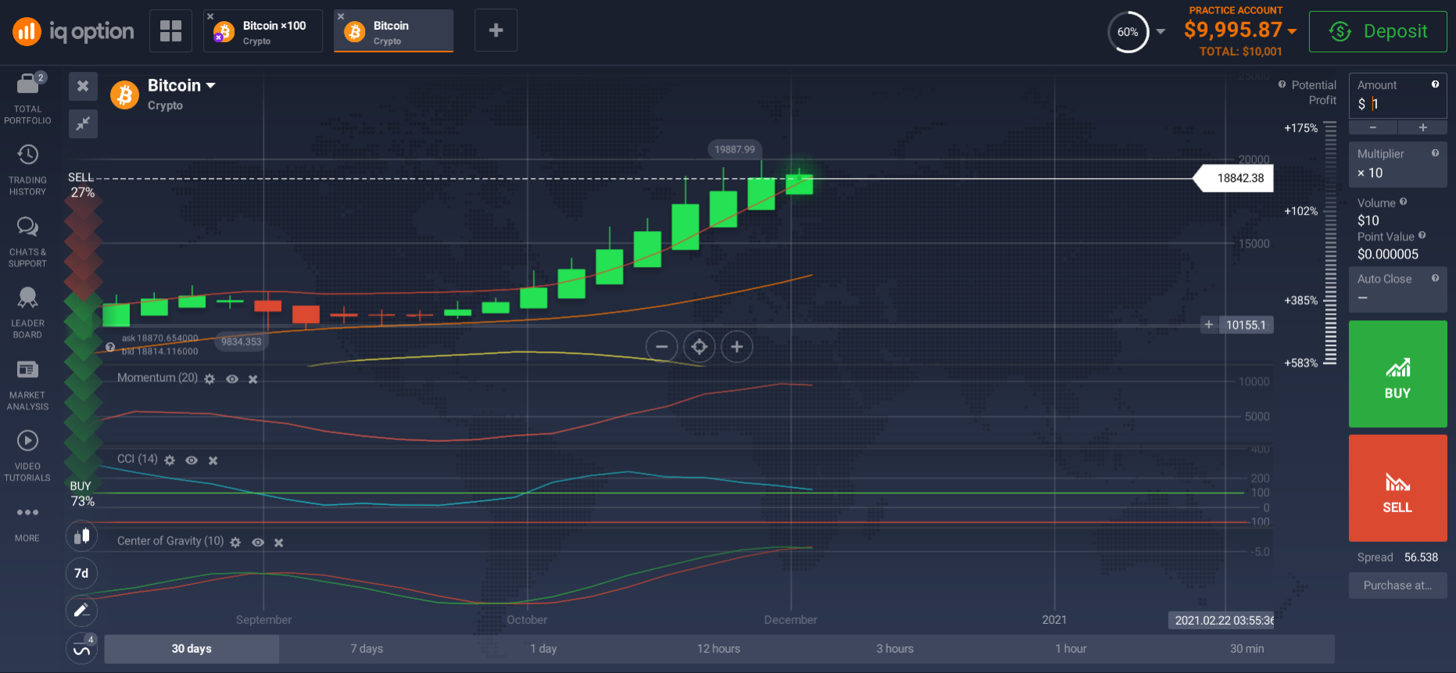1456x673 pixels.
Task: Open the indicators panel icon
Action: click(x=81, y=648)
